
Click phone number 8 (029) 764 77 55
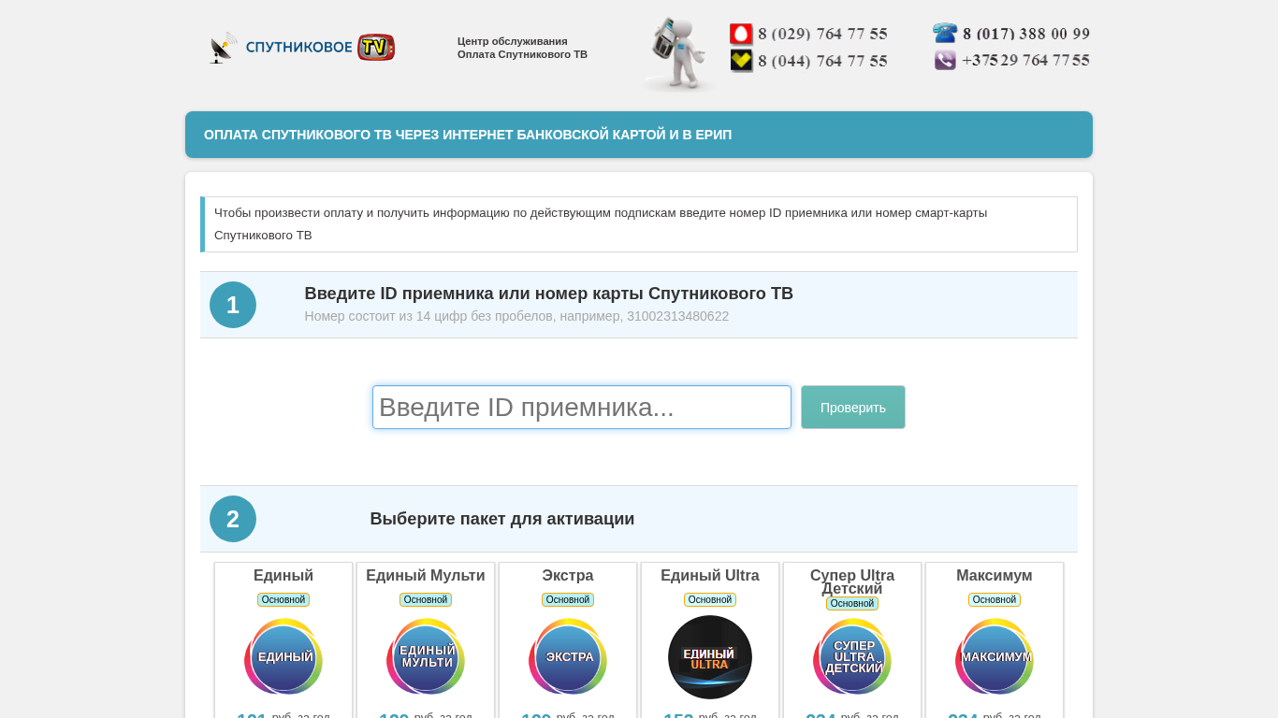[x=822, y=35]
